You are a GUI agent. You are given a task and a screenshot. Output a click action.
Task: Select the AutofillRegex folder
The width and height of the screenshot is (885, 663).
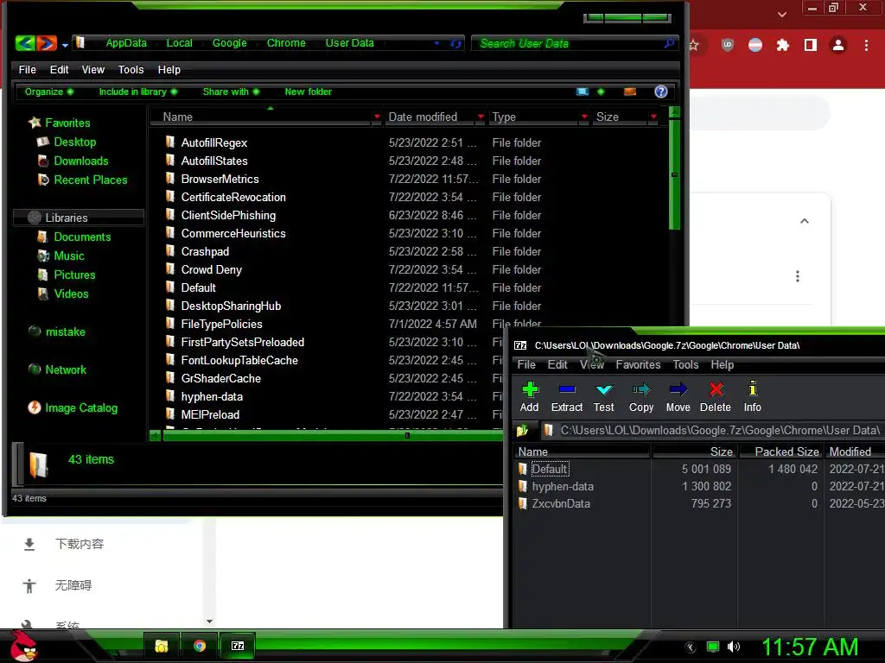coord(214,142)
